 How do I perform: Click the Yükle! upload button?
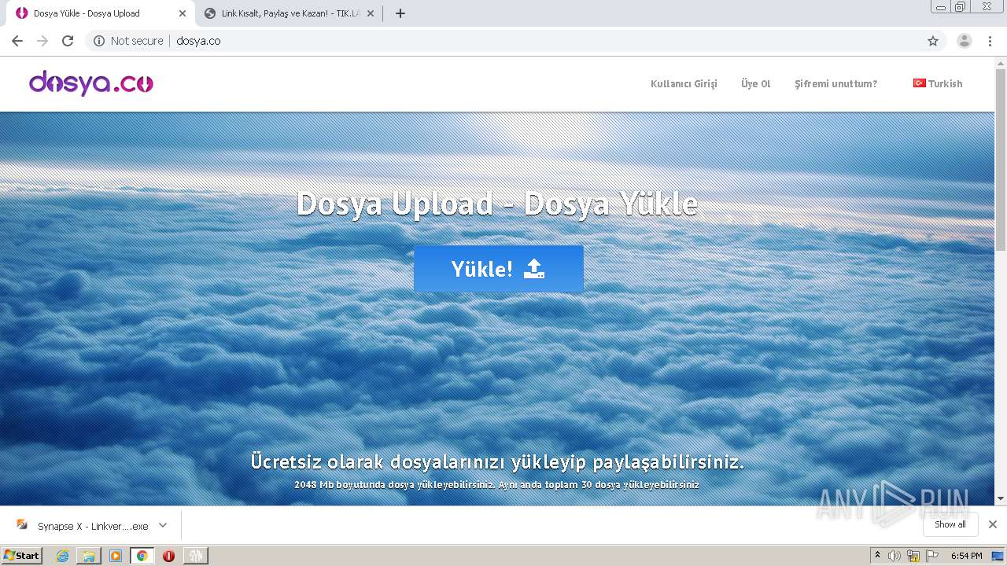[x=499, y=269]
